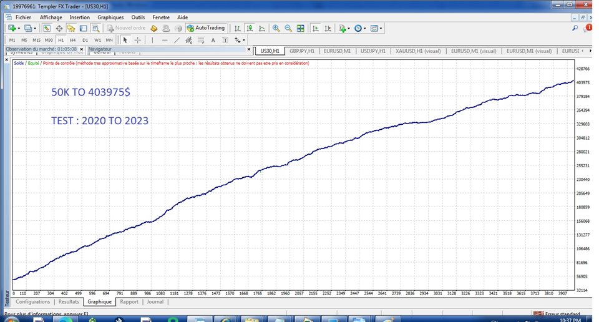
Task: Click the Indicators list icon
Action: tap(342, 28)
